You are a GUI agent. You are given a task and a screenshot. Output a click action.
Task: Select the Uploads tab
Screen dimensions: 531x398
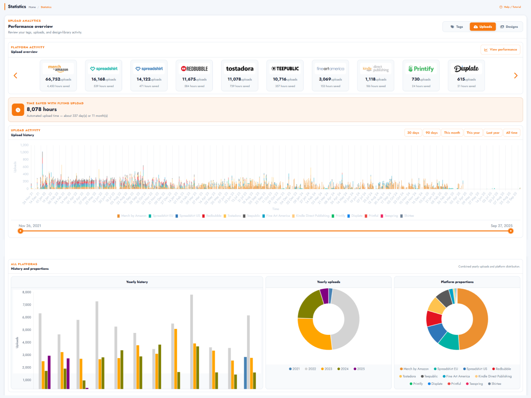click(483, 27)
